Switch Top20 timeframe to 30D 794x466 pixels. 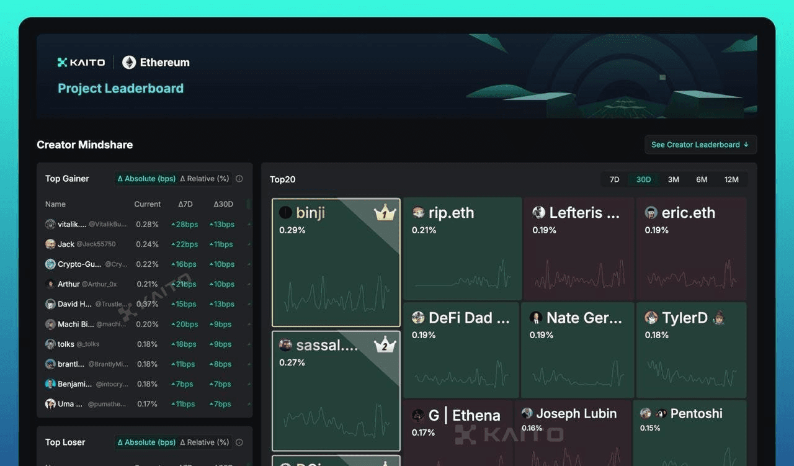tap(644, 179)
